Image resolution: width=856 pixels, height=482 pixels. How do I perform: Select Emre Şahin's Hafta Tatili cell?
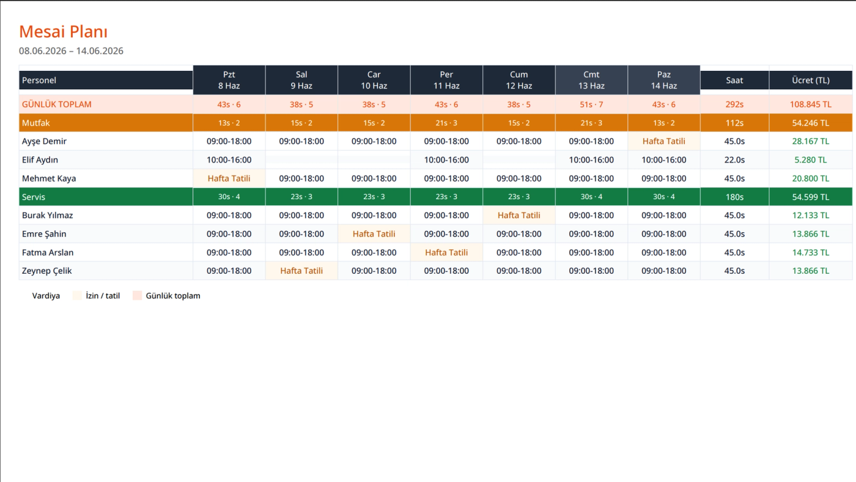click(x=374, y=234)
